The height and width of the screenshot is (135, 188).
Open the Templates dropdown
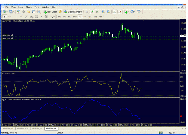pos(139,12)
